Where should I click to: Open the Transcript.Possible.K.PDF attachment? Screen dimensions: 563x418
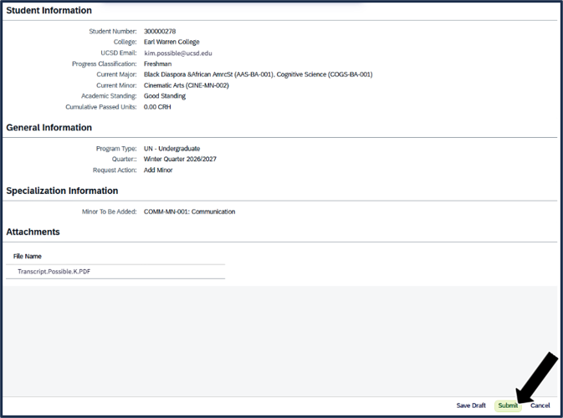tap(54, 272)
